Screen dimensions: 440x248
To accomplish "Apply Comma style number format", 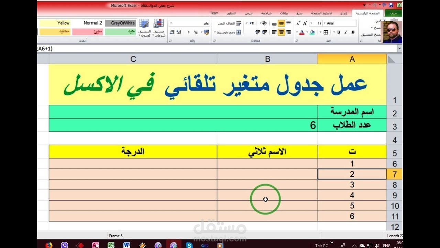I will pyautogui.click(x=189, y=32).
